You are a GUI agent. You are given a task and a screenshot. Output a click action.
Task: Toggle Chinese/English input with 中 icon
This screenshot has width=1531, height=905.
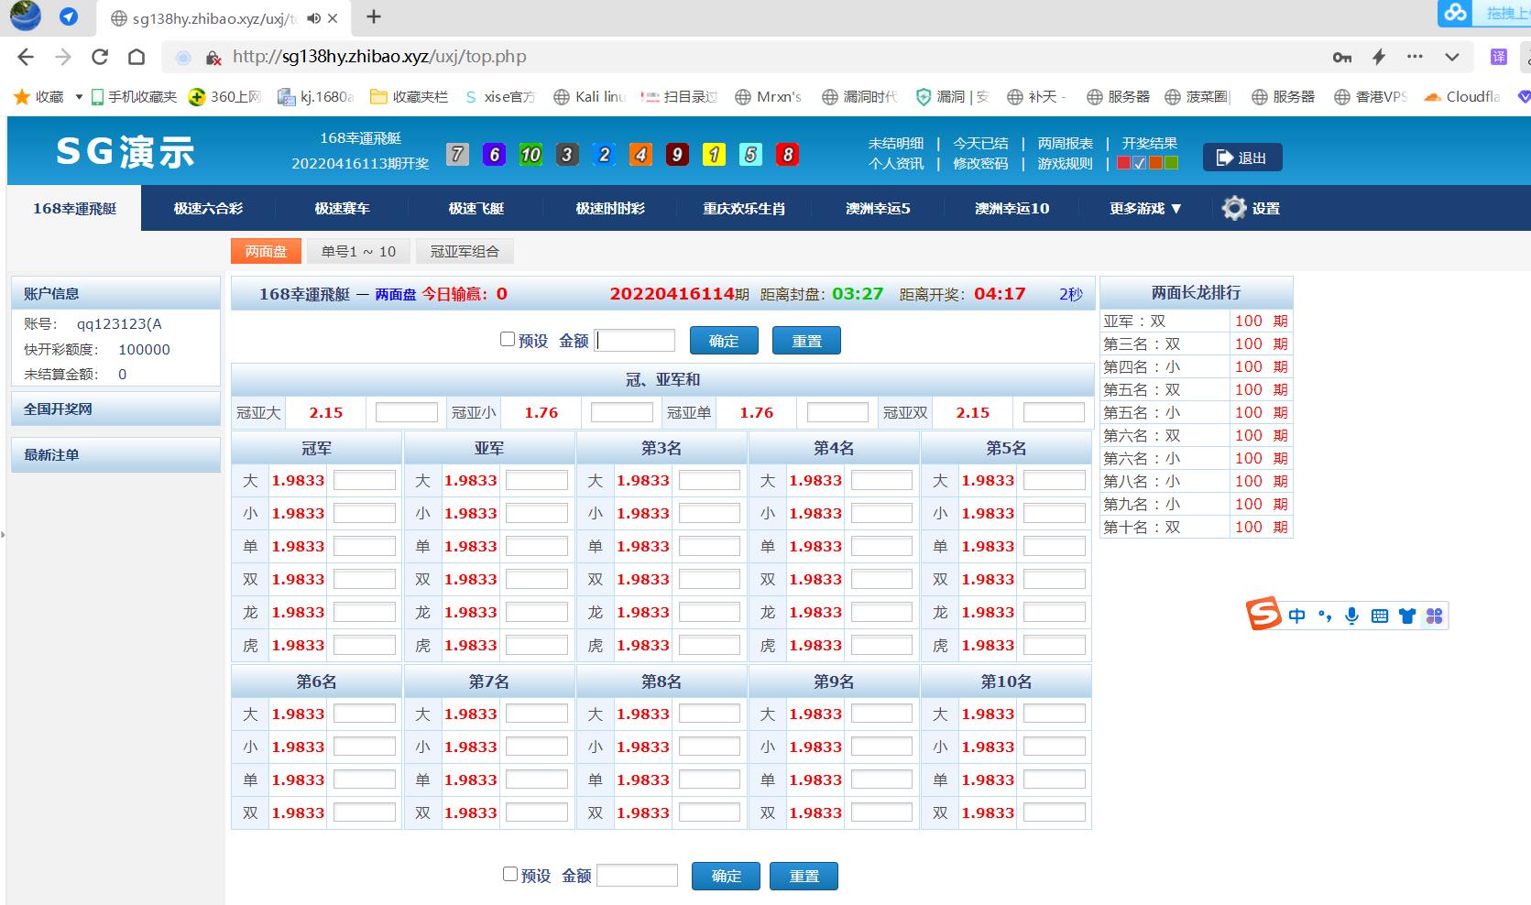tap(1297, 616)
